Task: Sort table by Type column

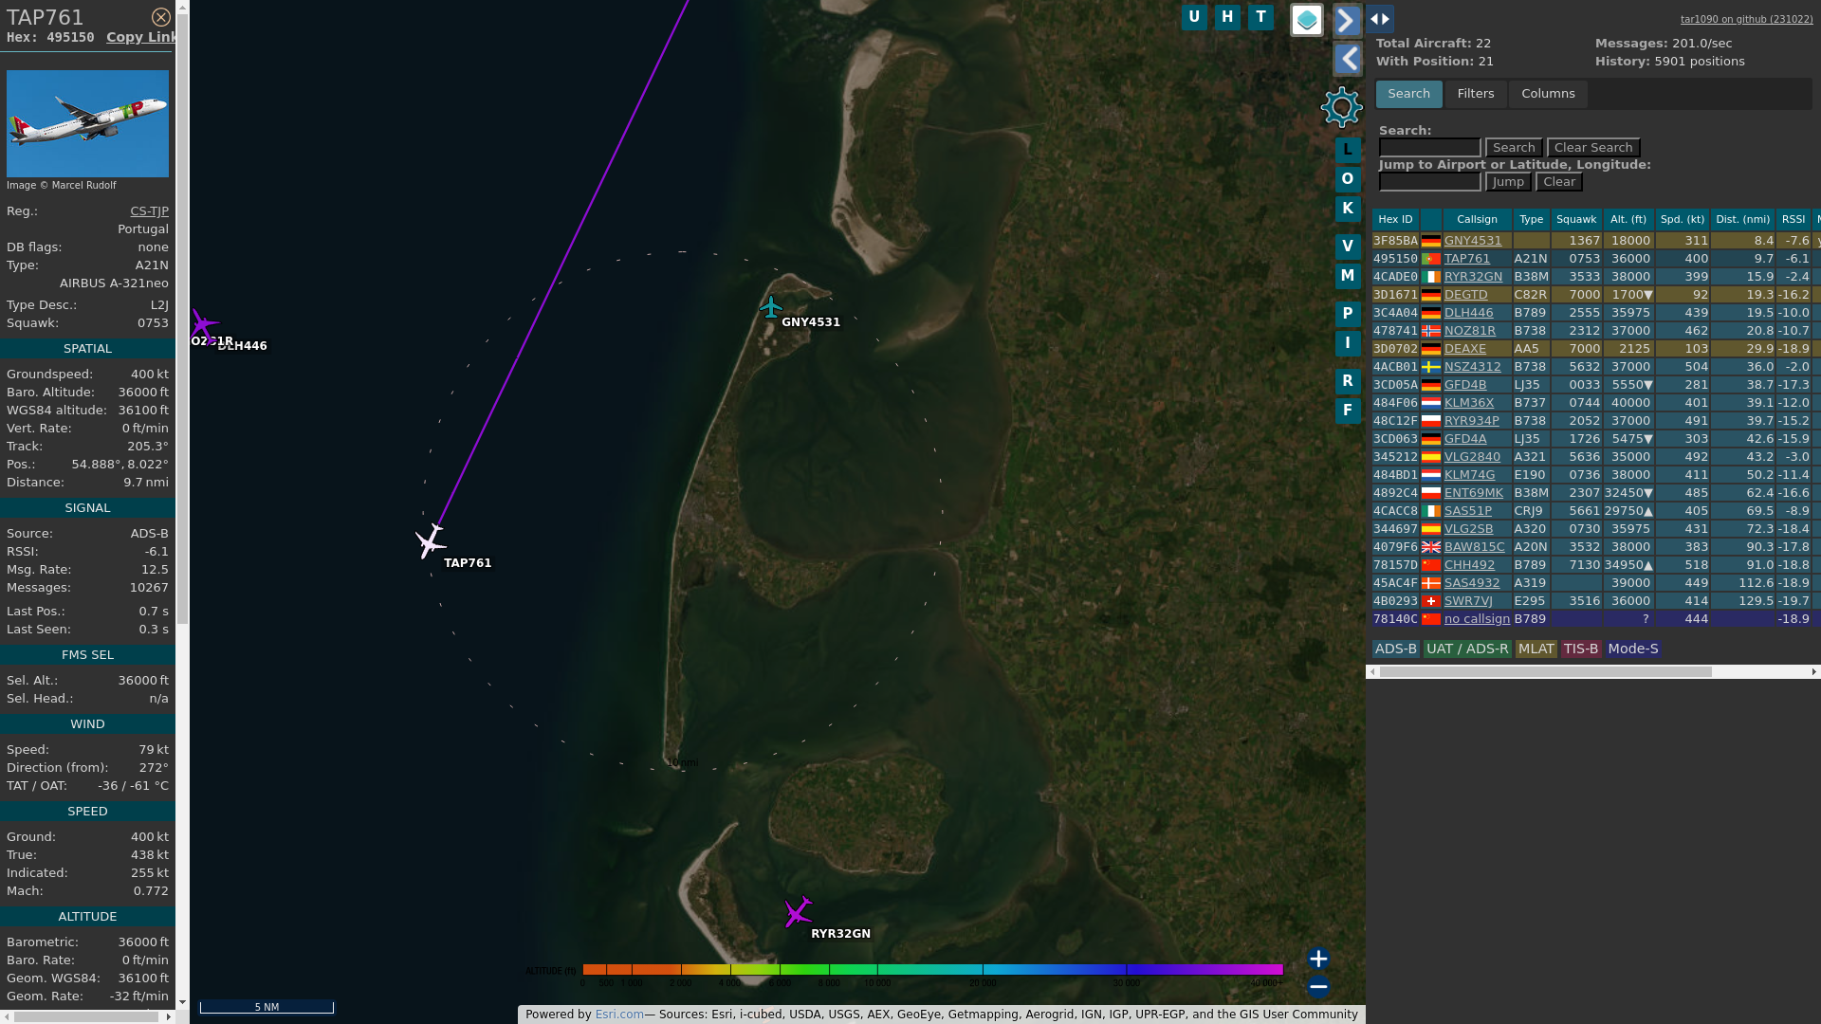Action: (1531, 220)
